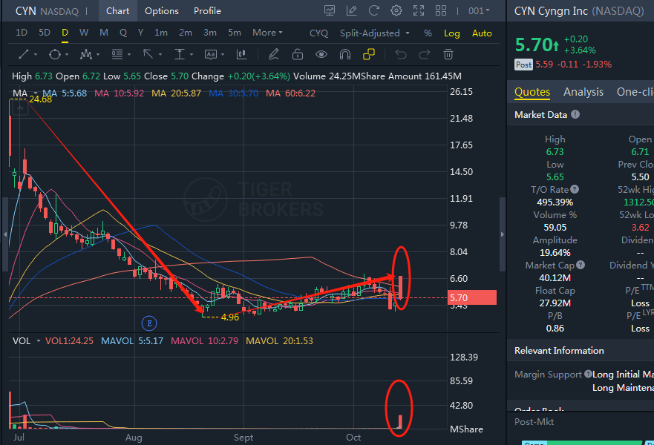Image resolution: width=654 pixels, height=445 pixels.
Task: Choose the quarterly Q timeframe
Action: (123, 33)
